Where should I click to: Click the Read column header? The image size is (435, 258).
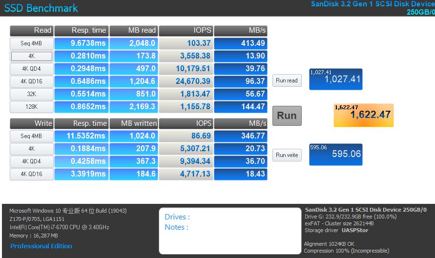[x=32, y=31]
